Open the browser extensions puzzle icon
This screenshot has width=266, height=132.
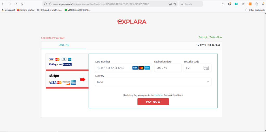(x=257, y=4)
